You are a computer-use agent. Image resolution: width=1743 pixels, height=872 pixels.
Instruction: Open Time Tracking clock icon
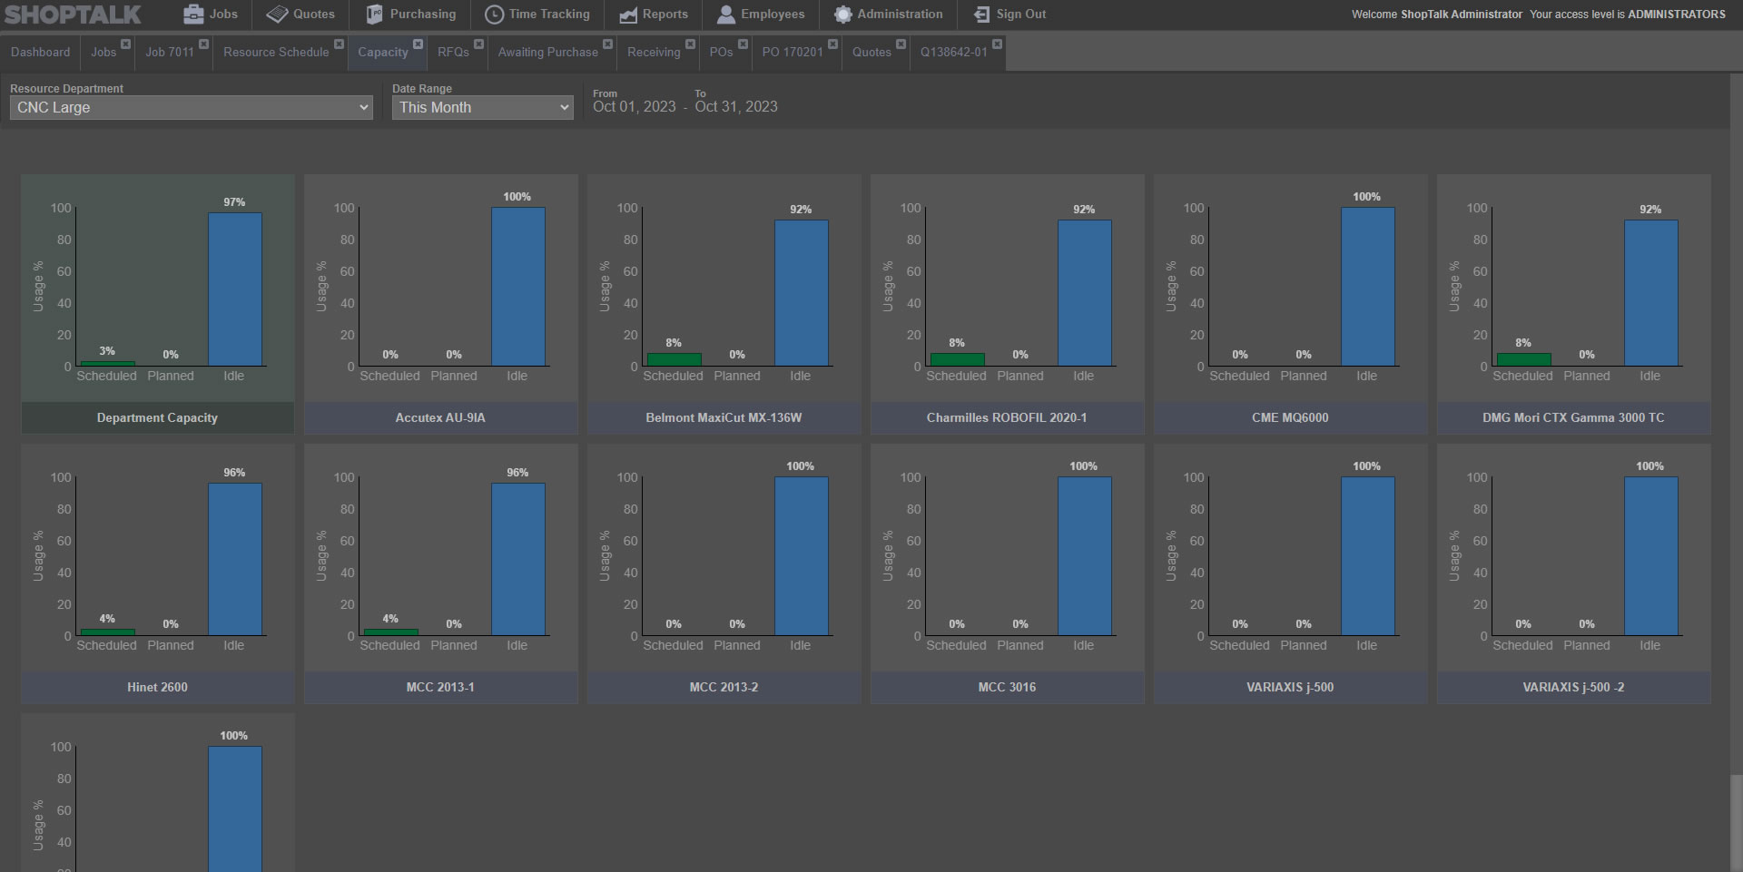pyautogui.click(x=494, y=15)
